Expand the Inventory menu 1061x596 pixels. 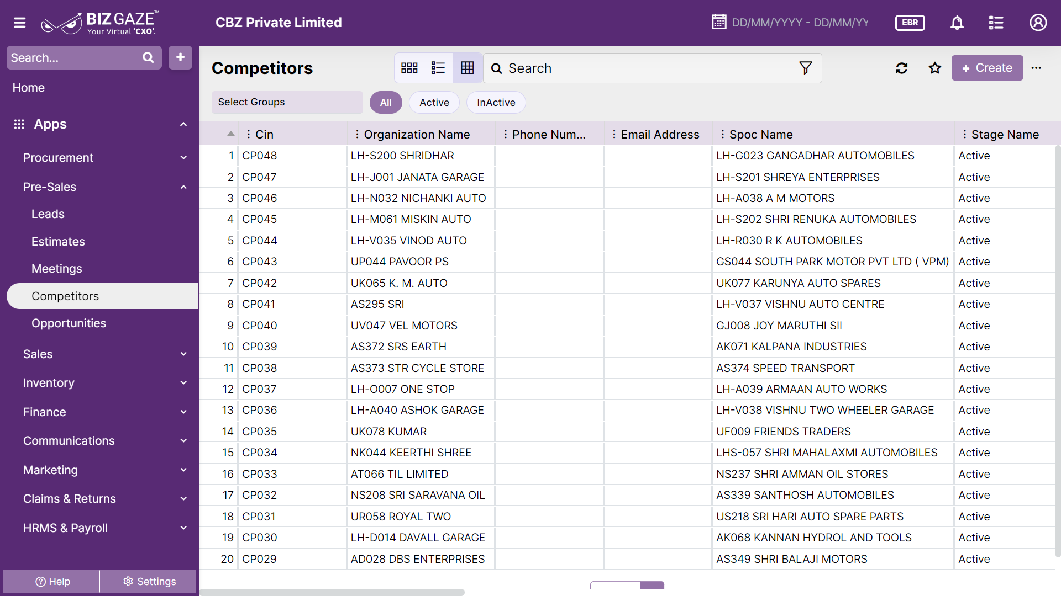pyautogui.click(x=183, y=383)
